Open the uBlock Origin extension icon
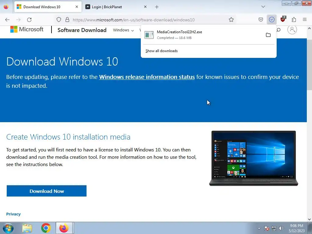Viewport: 312px width, 234px height. click(x=283, y=19)
